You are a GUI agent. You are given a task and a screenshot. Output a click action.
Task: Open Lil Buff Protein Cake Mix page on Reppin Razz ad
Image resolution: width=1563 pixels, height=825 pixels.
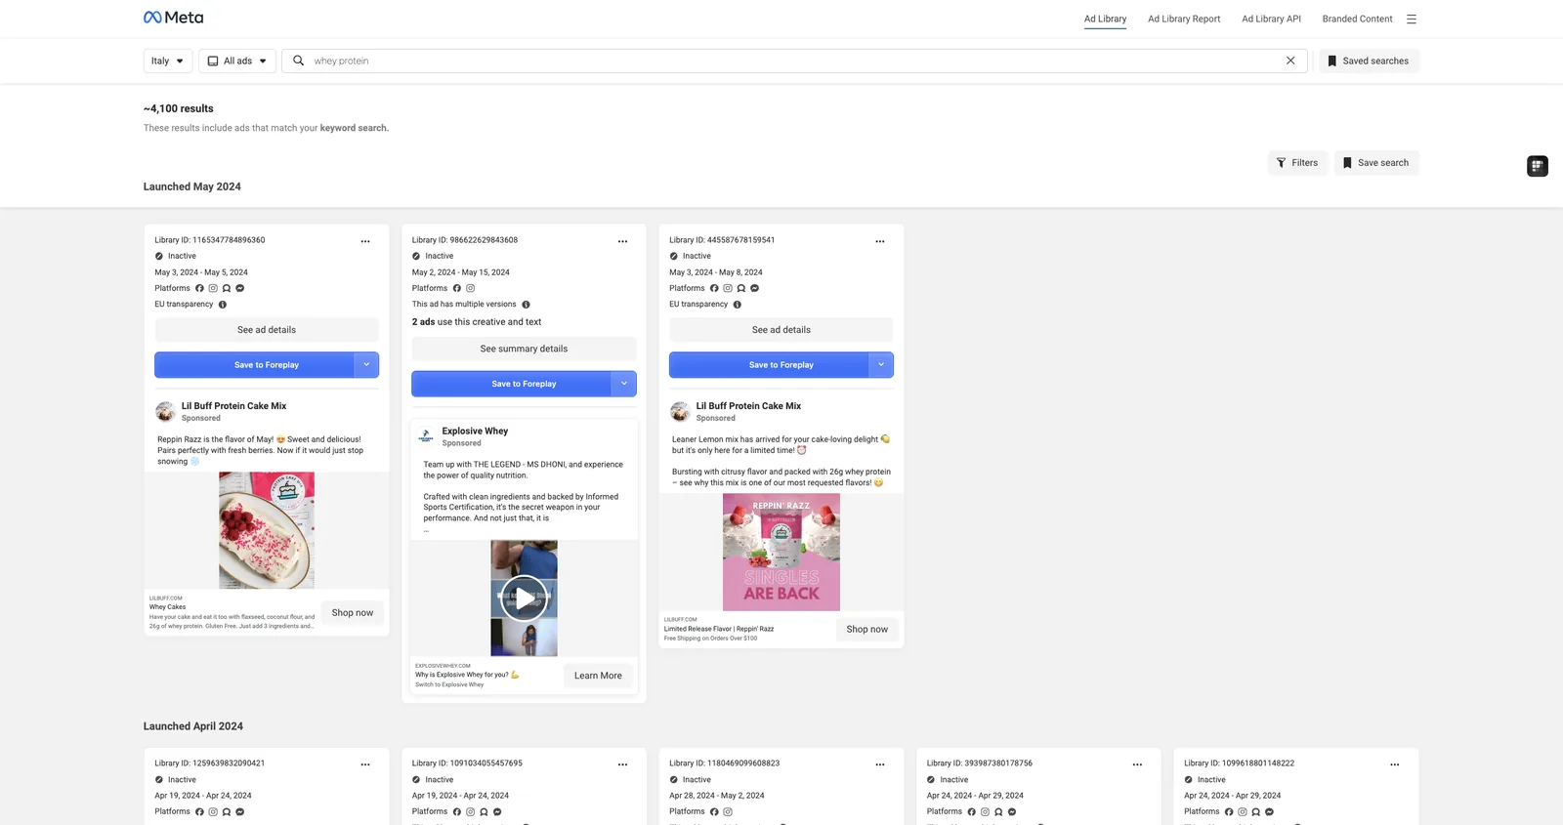pos(234,406)
